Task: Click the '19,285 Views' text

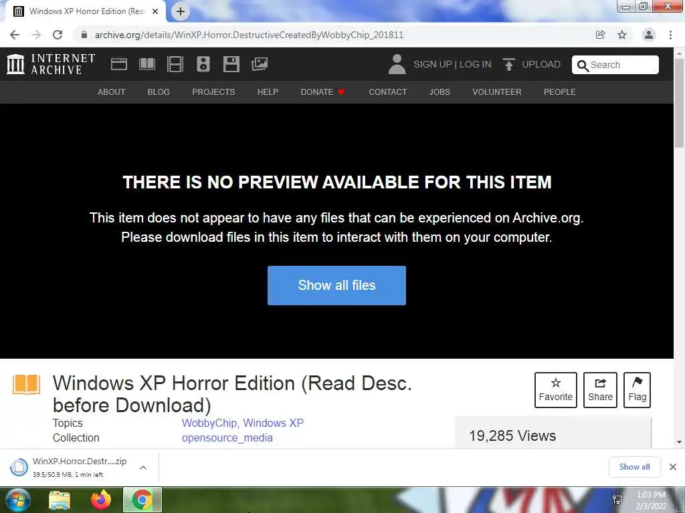Action: coord(512,436)
